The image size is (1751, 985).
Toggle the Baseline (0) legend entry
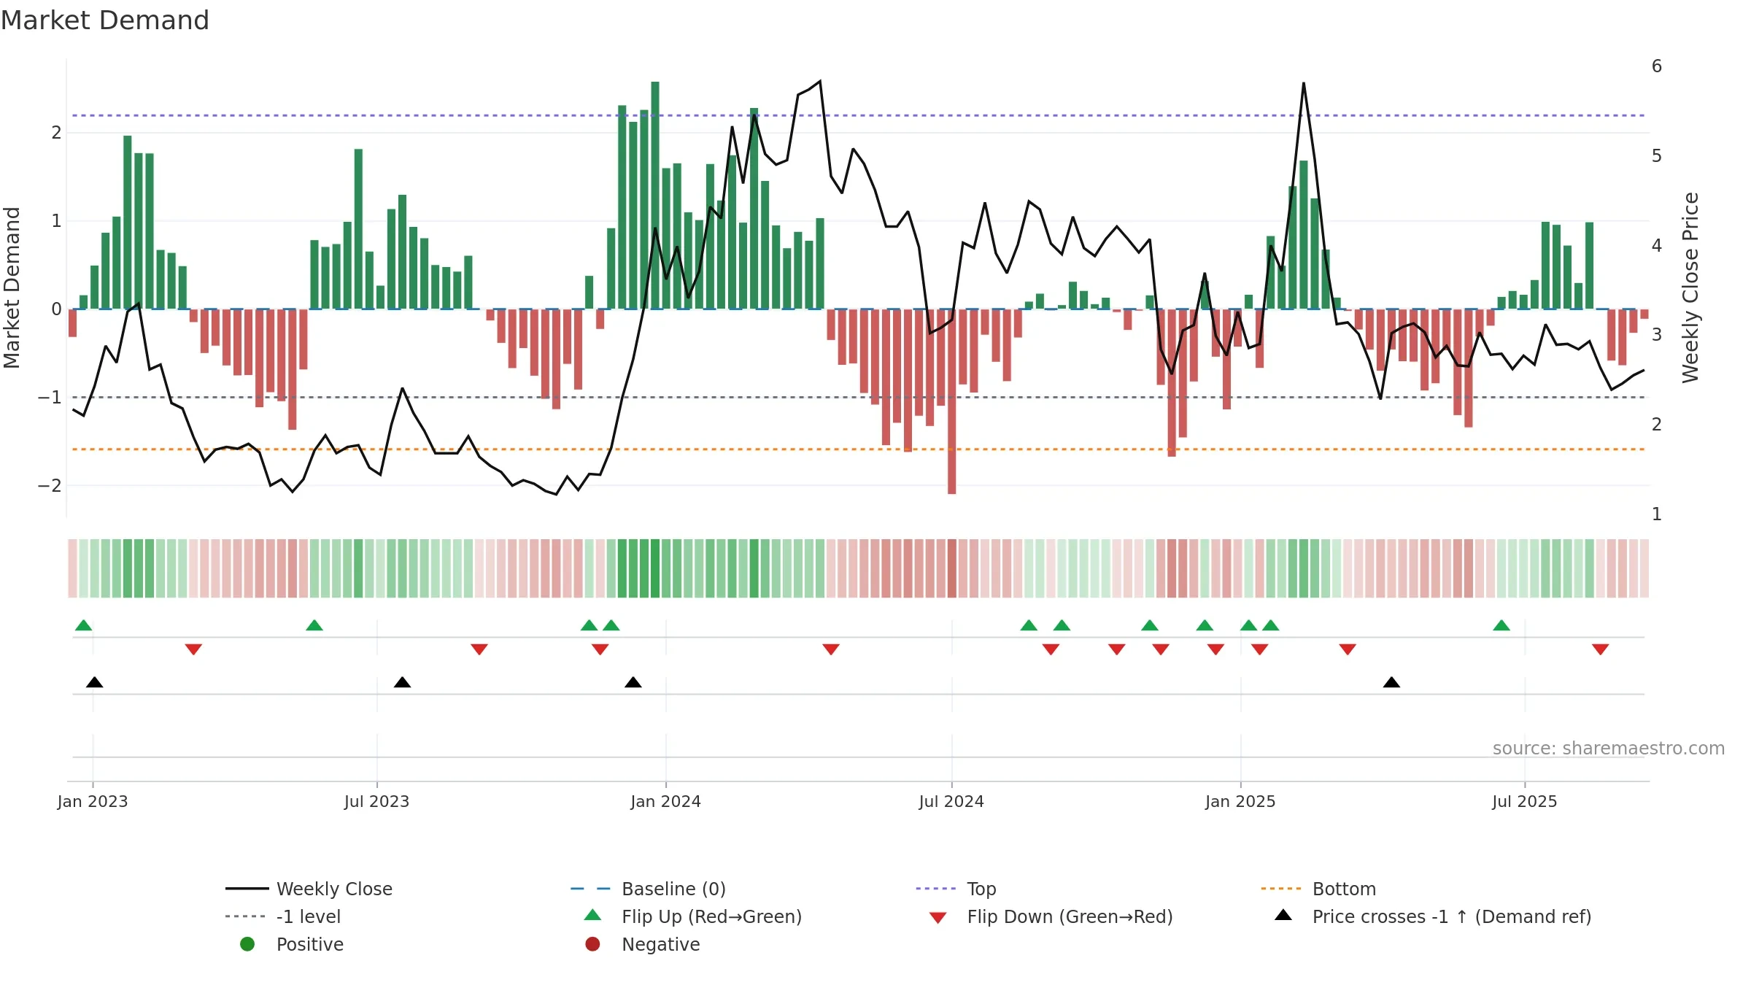[648, 889]
